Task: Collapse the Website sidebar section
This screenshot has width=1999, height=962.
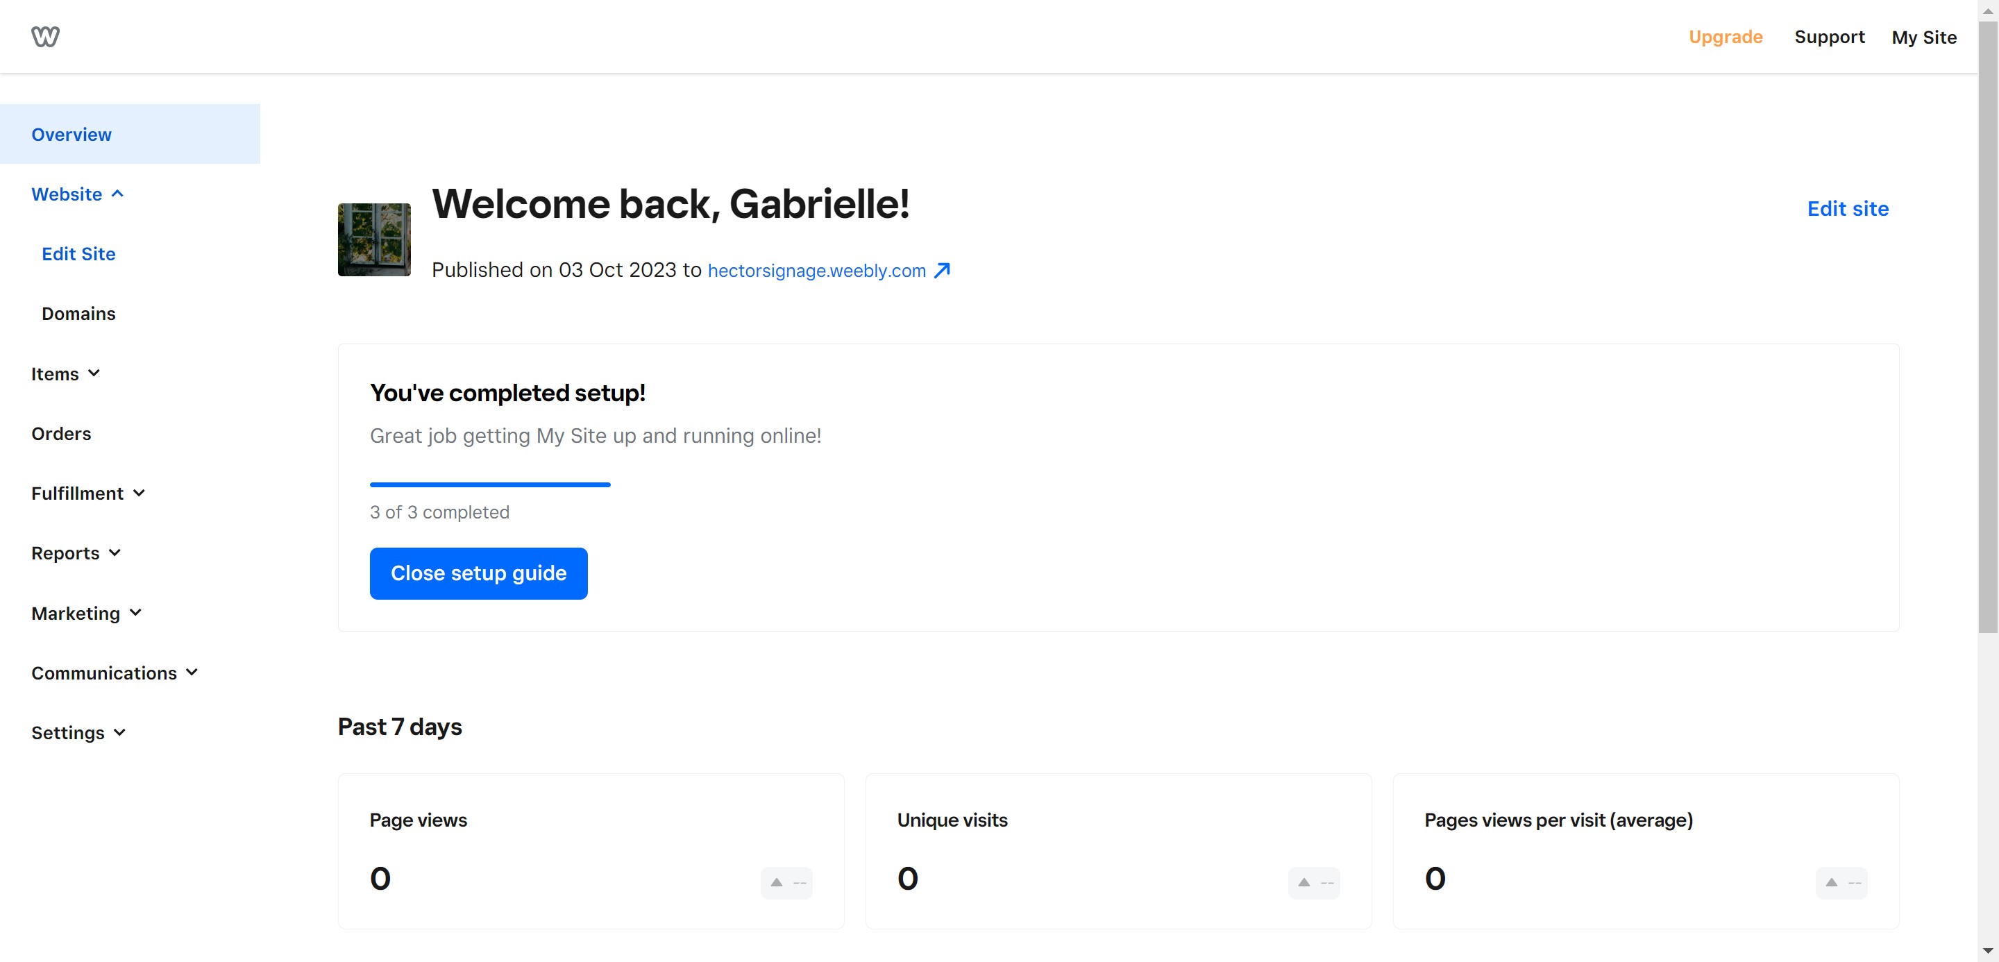Action: click(77, 194)
